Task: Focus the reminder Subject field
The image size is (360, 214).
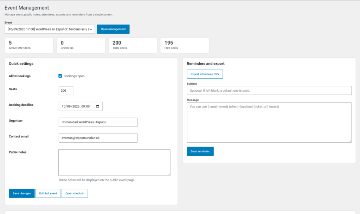Action: click(269, 90)
